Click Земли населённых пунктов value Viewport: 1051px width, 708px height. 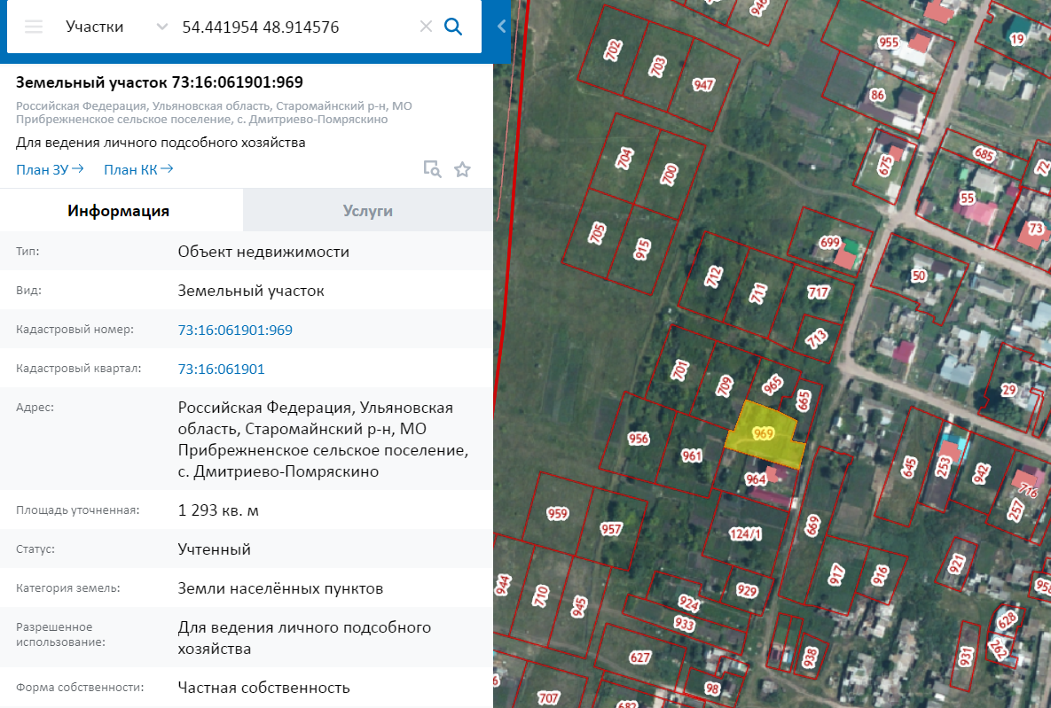pos(280,588)
